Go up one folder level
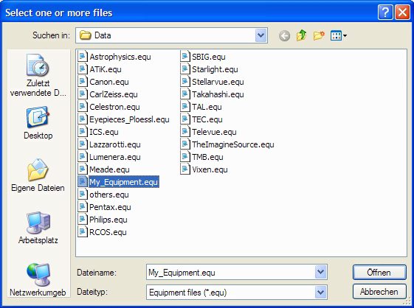 coord(302,35)
